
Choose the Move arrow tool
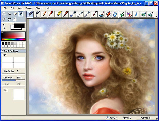[9, 14]
